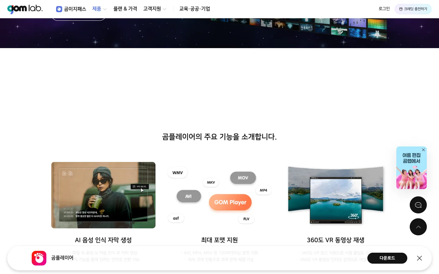Click the credit icon in 크레딧 충전하기

401,9
